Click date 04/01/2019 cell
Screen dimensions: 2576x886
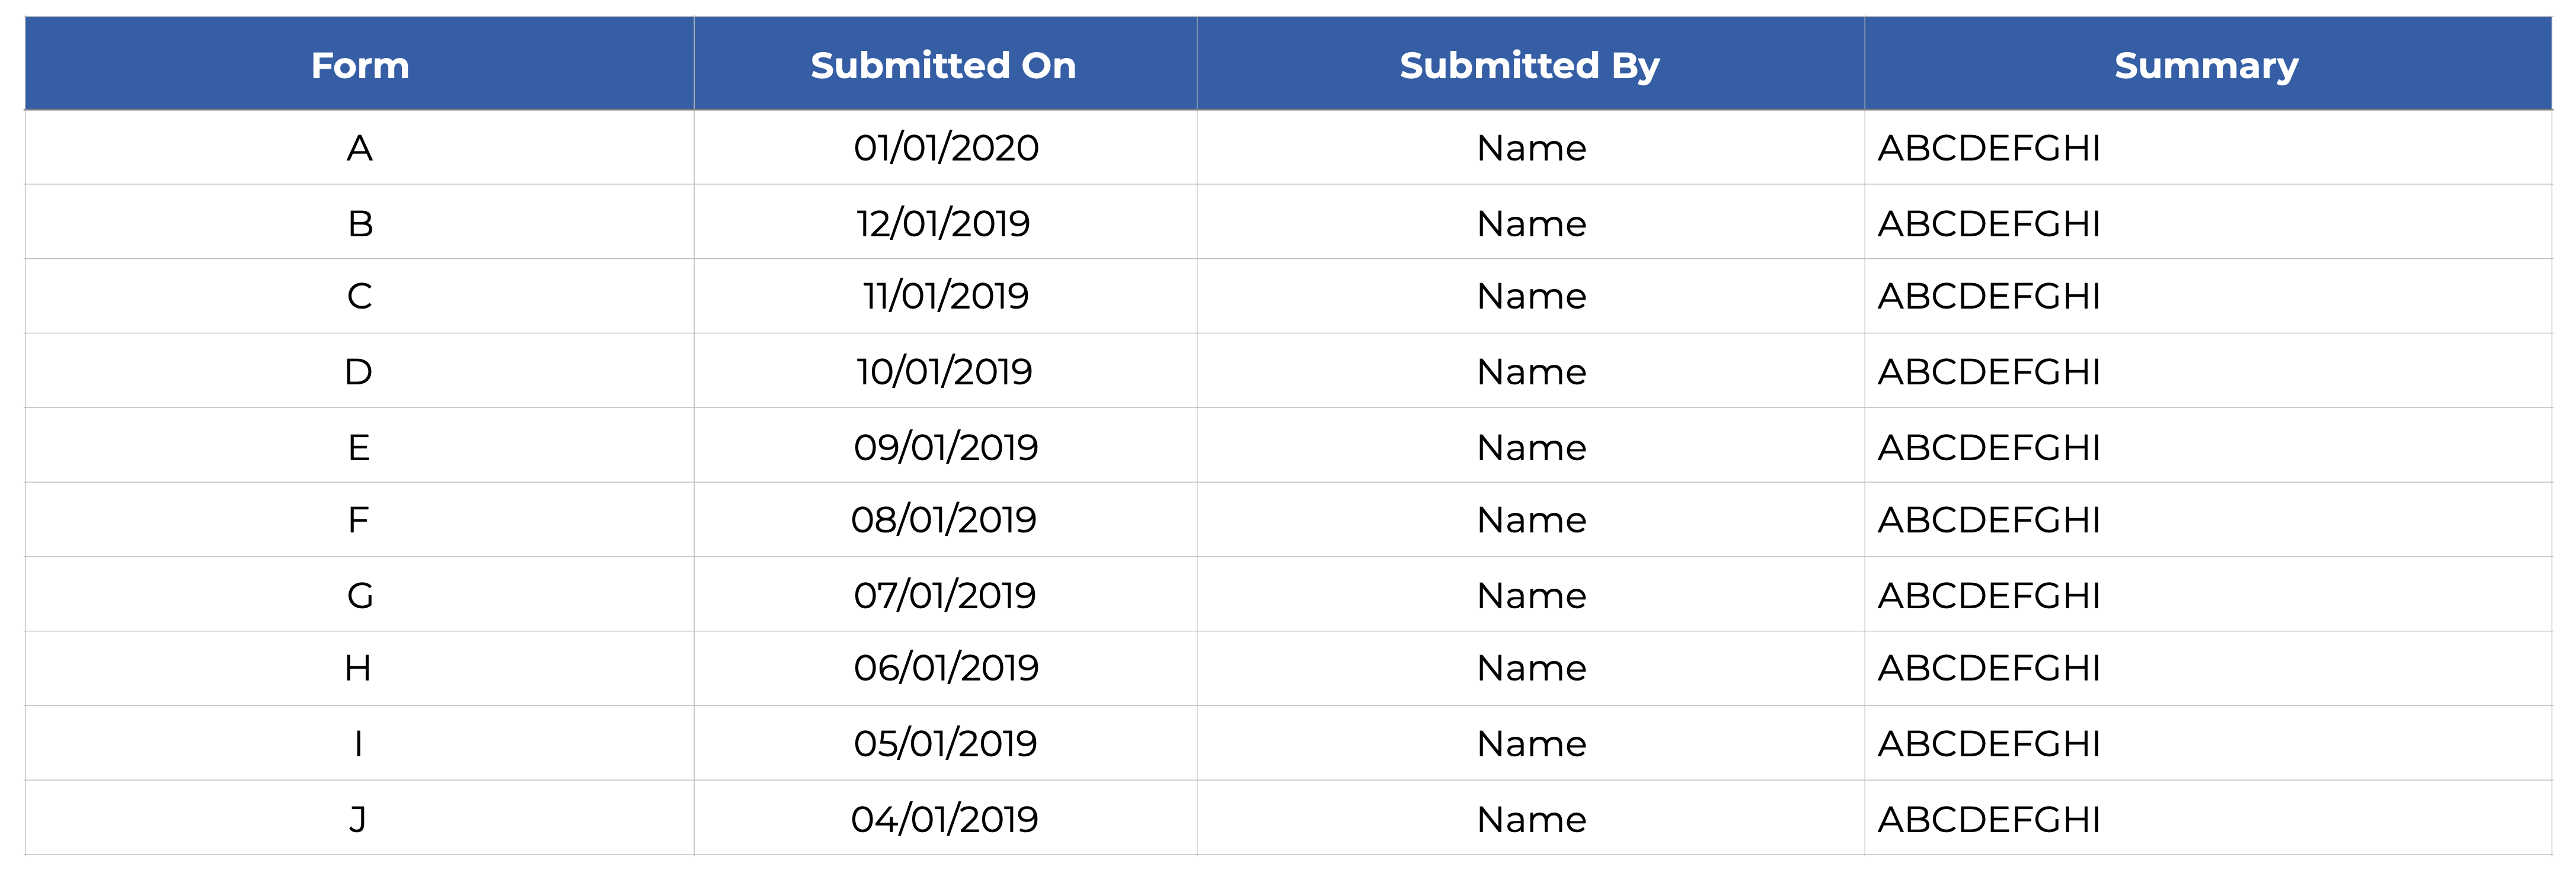click(x=944, y=819)
